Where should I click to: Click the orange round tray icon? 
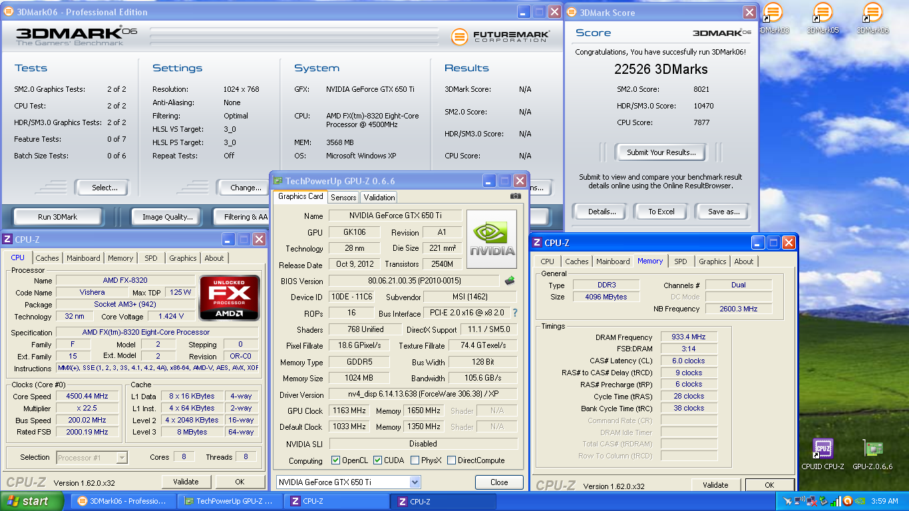pos(848,501)
